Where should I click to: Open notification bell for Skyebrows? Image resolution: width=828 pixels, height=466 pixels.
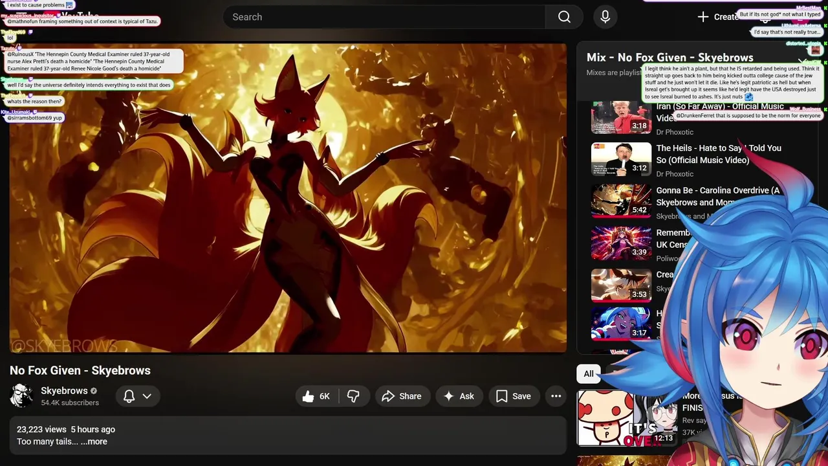pos(129,396)
